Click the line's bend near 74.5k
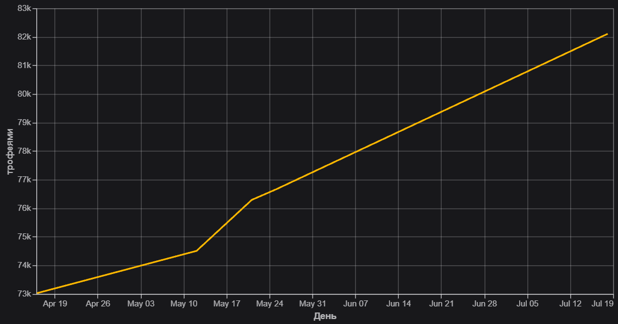Screen dimensions: 618x324 click(196, 250)
